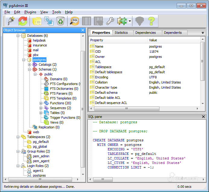Click the yellow question mark Help icon

coord(151,21)
